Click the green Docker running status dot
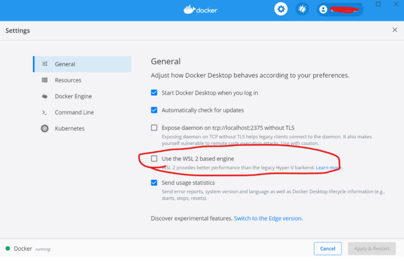 click(8, 249)
